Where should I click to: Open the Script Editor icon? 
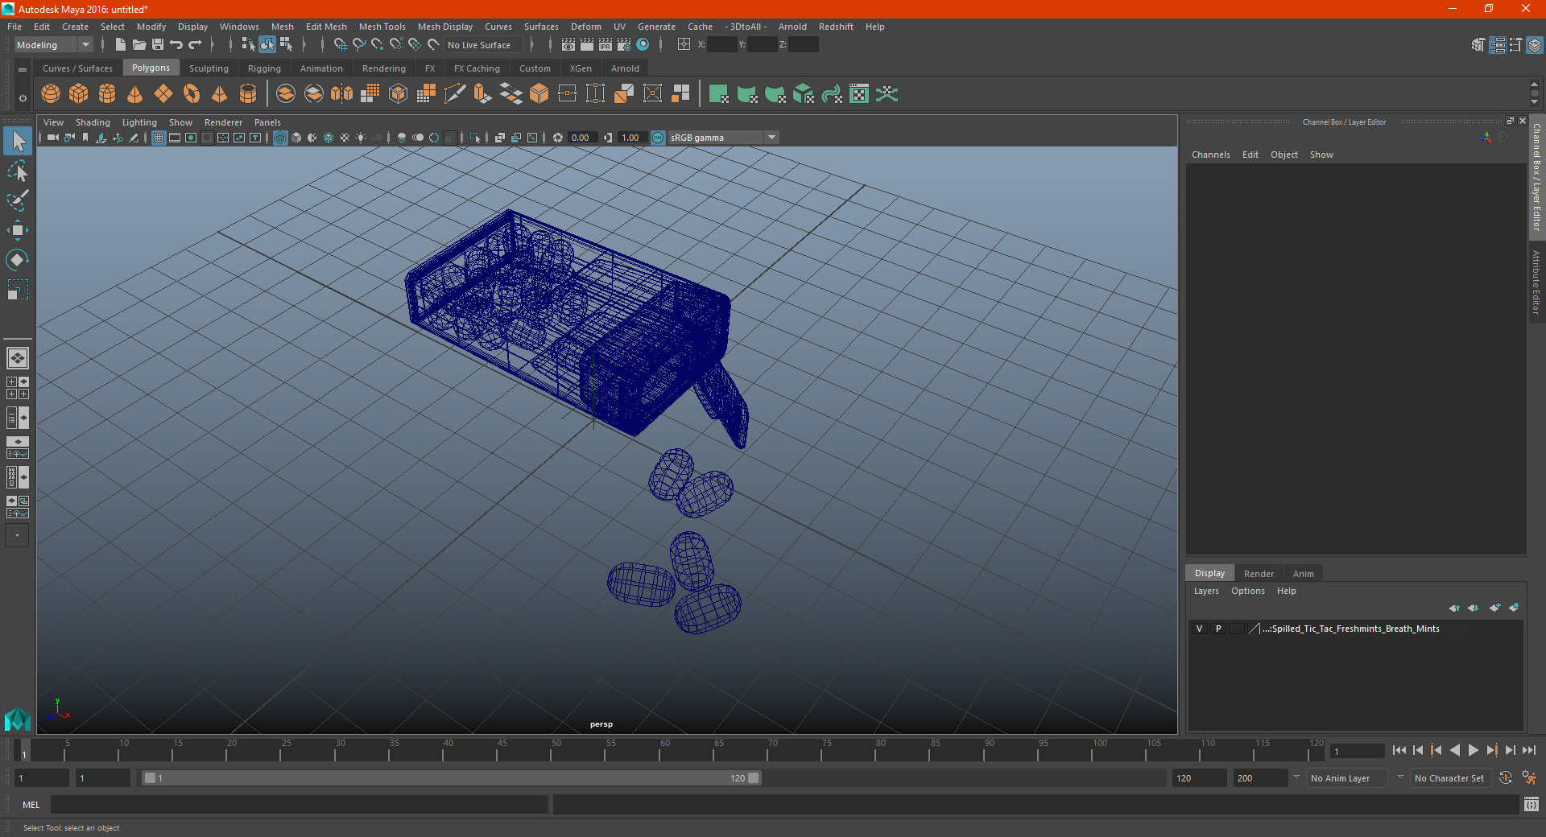pyautogui.click(x=1532, y=804)
